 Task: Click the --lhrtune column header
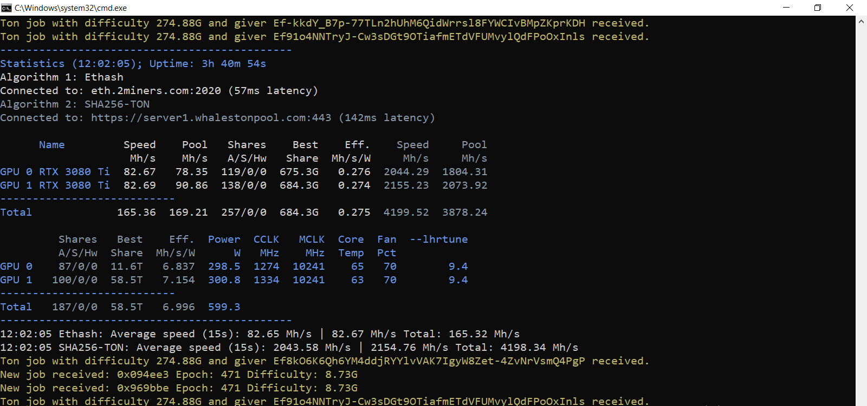pos(438,239)
